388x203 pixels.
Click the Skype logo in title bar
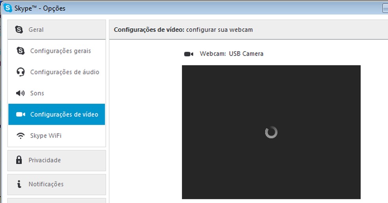8,8
